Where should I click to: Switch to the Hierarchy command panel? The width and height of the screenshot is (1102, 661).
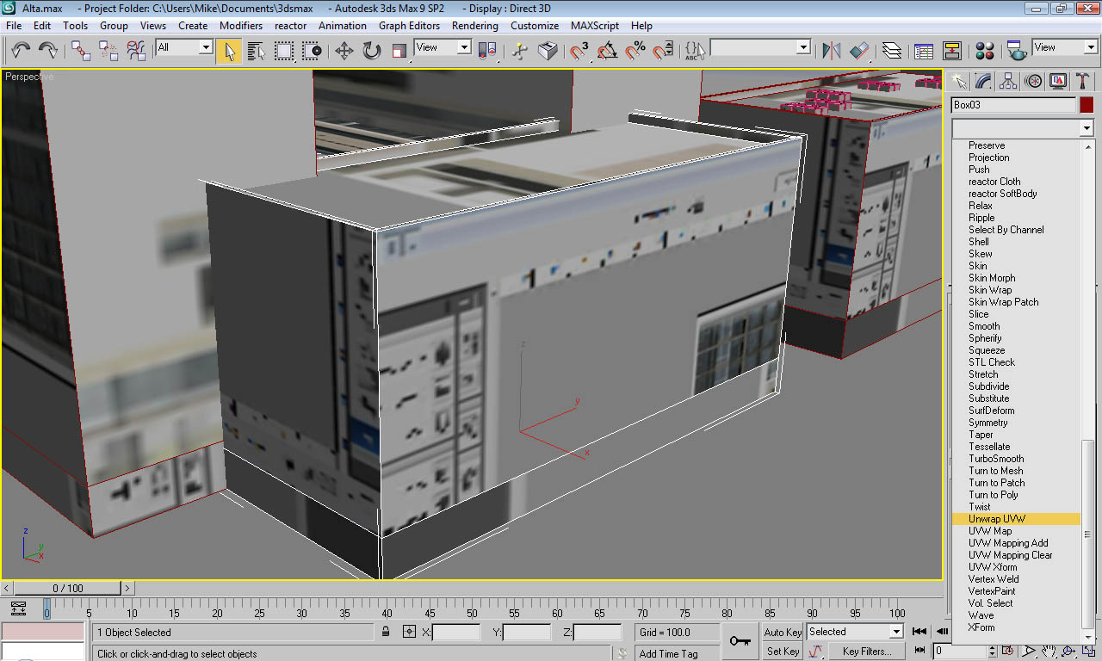[1008, 82]
